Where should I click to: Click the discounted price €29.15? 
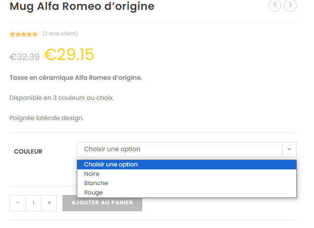(x=69, y=55)
